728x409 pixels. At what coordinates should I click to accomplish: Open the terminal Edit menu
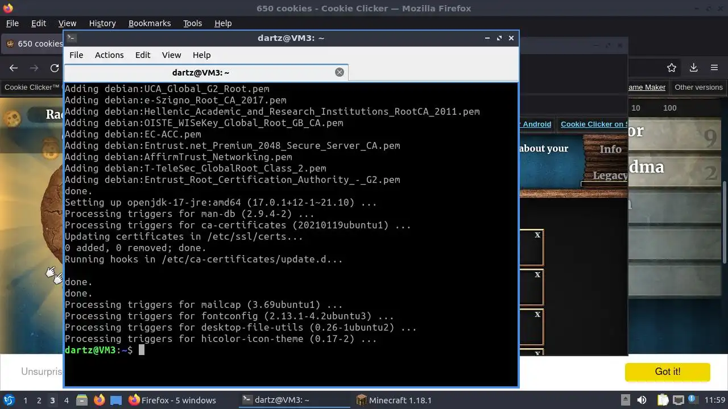(143, 55)
